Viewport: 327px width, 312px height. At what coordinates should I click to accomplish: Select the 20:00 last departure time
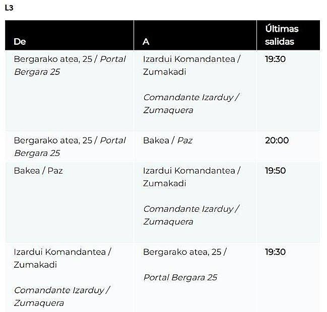click(x=277, y=140)
